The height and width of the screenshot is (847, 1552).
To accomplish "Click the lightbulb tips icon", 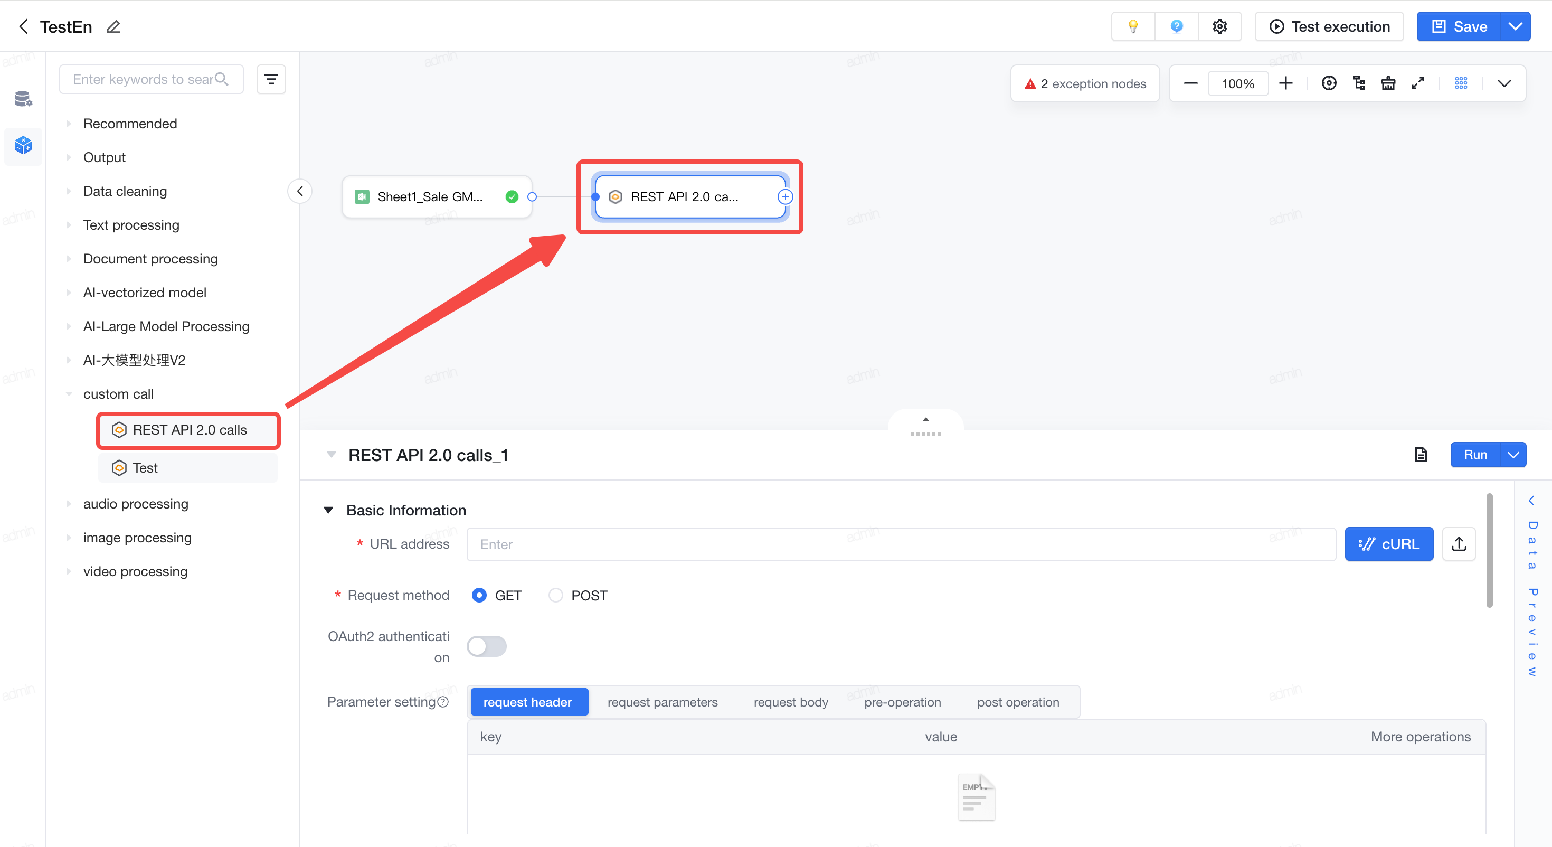I will [1133, 26].
